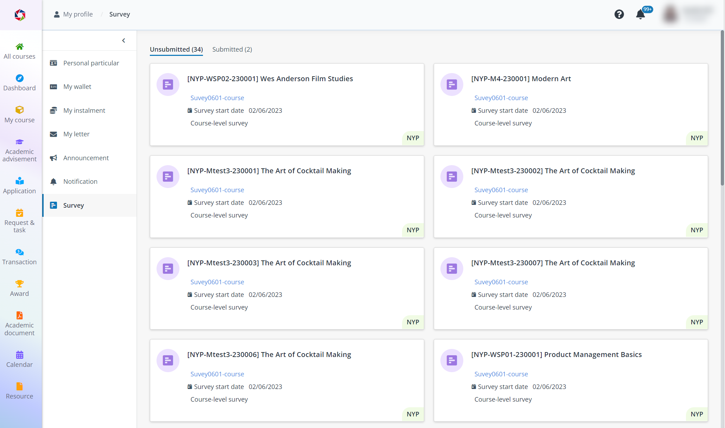Click the survey icon on Wes Anderson card

tap(168, 84)
